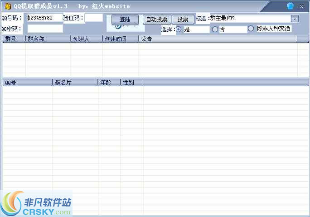Sort by 年龄 column header
This screenshot has height=217, width=310.
(109, 82)
